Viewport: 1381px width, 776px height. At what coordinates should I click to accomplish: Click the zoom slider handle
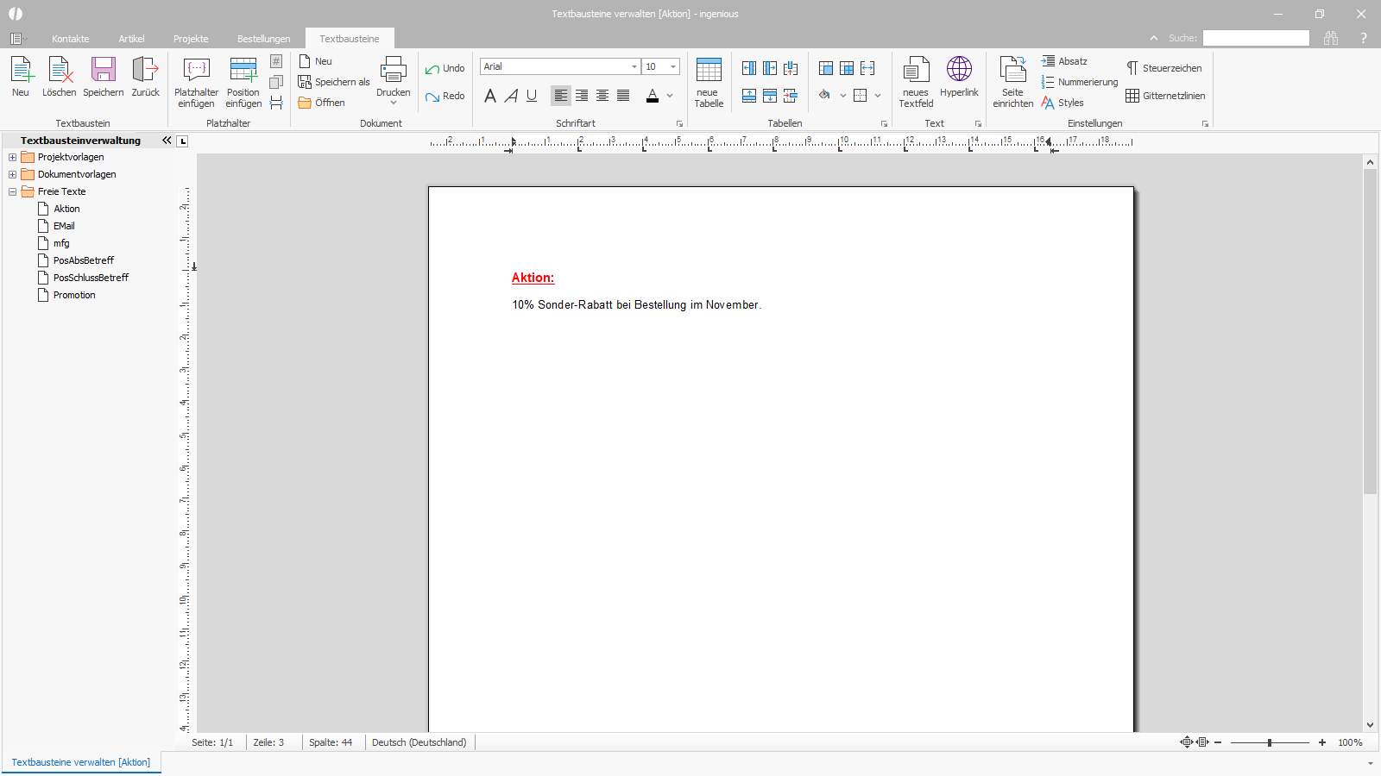pyautogui.click(x=1270, y=742)
